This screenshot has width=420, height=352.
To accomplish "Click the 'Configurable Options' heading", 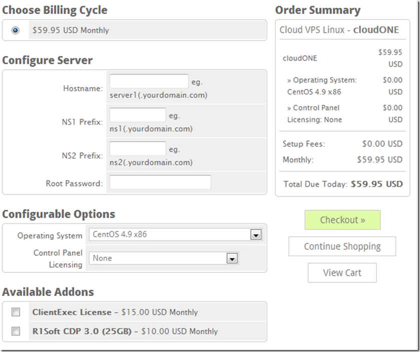I will [x=59, y=214].
